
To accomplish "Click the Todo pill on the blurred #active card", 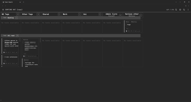I will tap(24, 54).
